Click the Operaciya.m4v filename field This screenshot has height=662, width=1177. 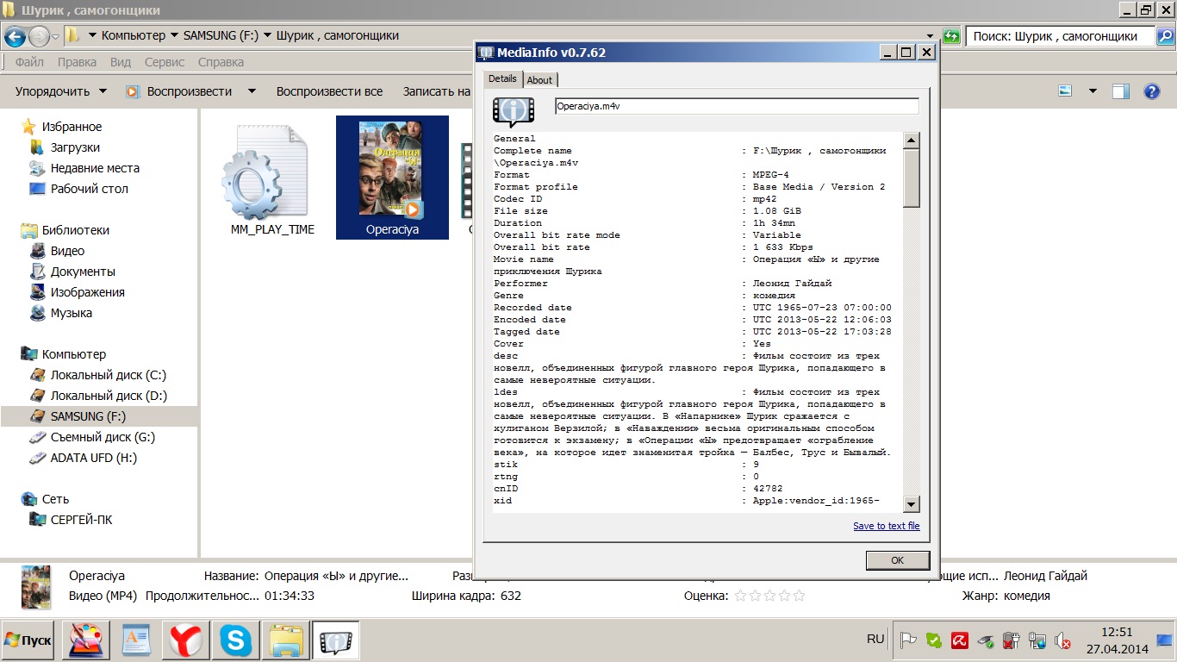coord(737,106)
